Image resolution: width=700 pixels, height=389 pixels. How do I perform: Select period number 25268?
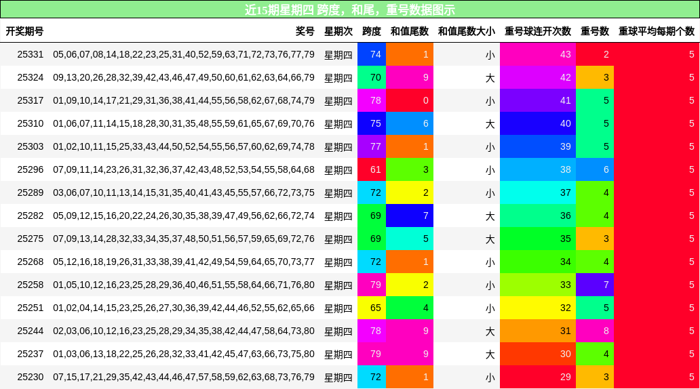click(x=31, y=262)
